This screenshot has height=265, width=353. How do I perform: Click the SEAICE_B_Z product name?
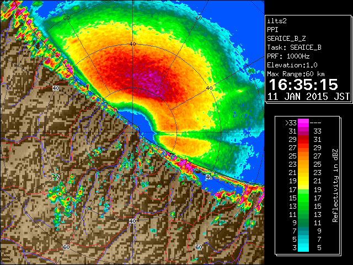tap(286, 39)
